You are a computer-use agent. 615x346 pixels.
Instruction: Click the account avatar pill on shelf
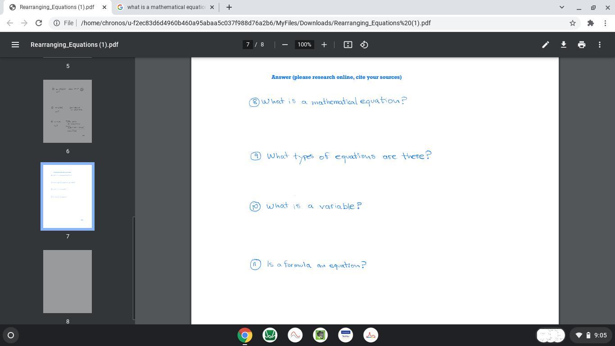(551, 335)
